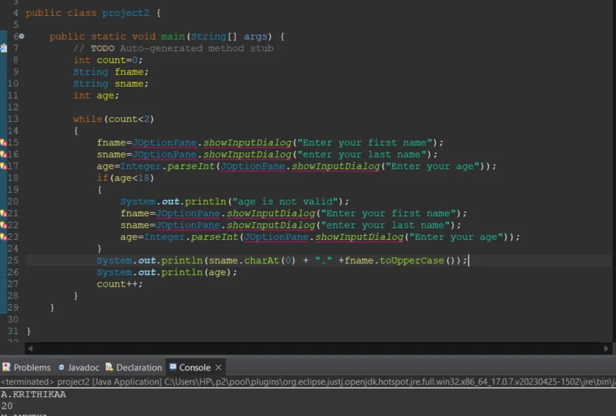
Task: Click the Declaration tab icon
Action: [x=109, y=367]
